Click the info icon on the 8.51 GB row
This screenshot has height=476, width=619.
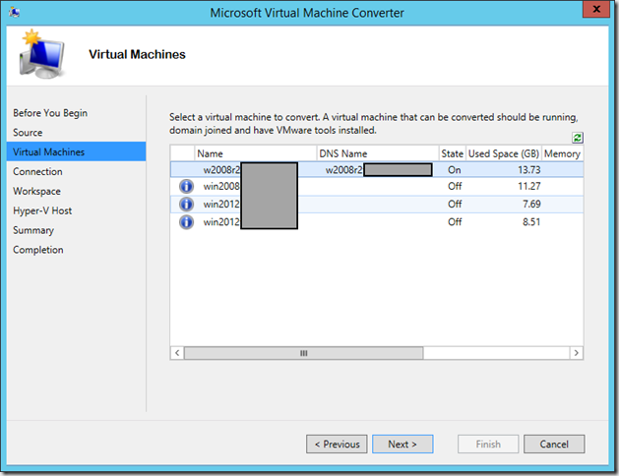coord(186,222)
